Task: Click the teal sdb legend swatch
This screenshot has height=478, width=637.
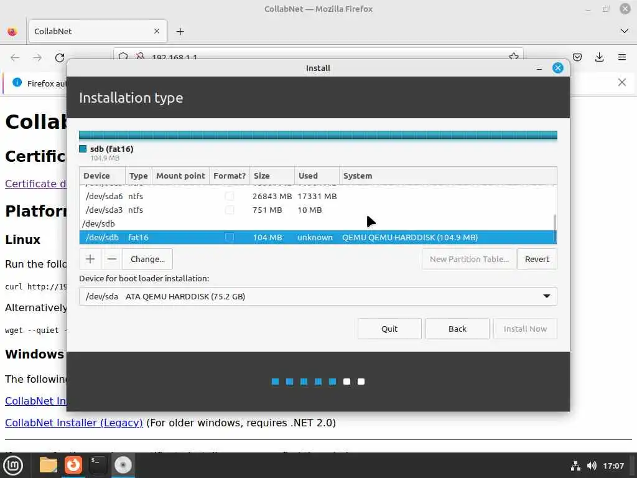Action: pyautogui.click(x=83, y=149)
